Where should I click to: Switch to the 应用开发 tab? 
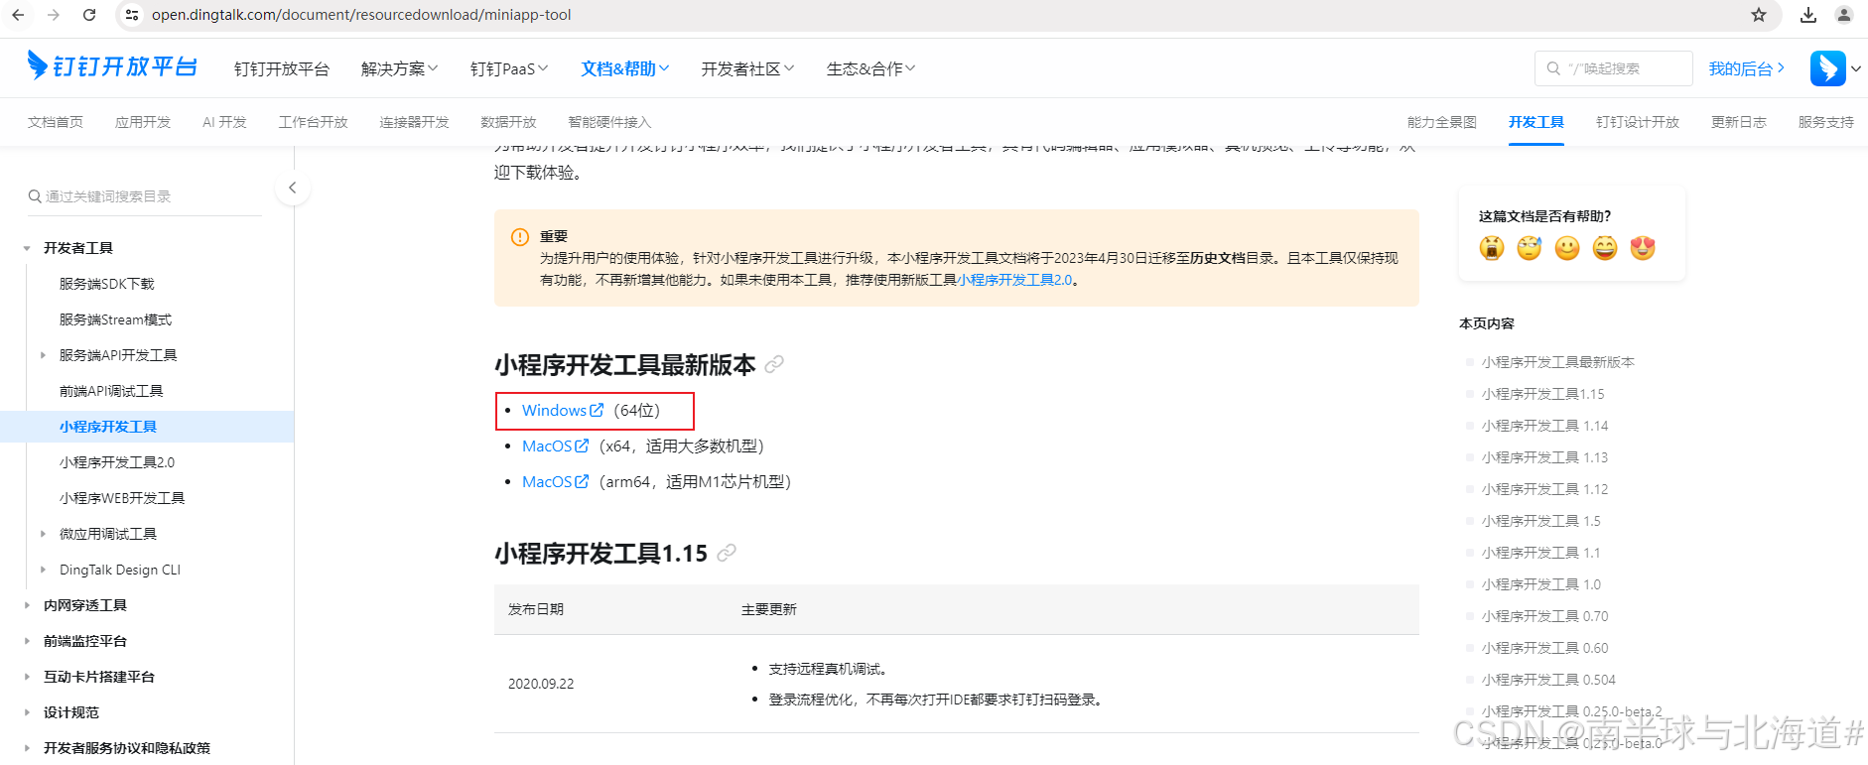[x=143, y=122]
